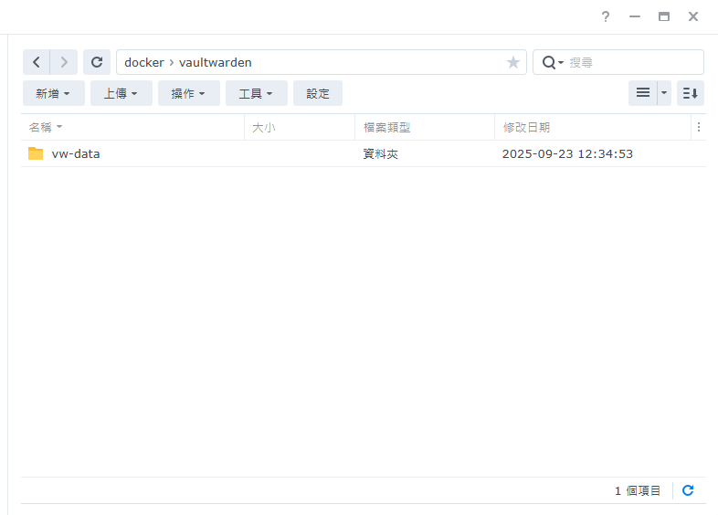Open the help question mark icon
This screenshot has height=515, width=718.
coord(605,16)
